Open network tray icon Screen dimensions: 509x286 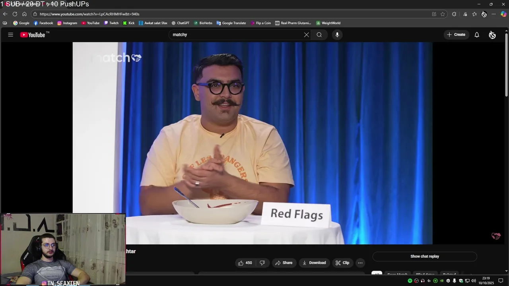(x=467, y=281)
